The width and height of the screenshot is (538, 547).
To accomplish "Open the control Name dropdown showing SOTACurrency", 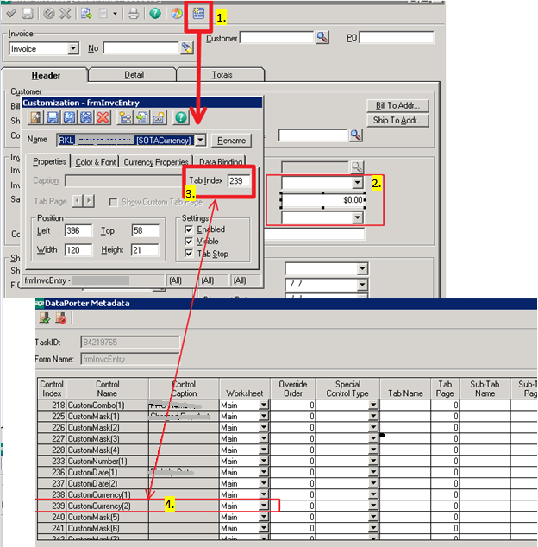I will [x=201, y=140].
